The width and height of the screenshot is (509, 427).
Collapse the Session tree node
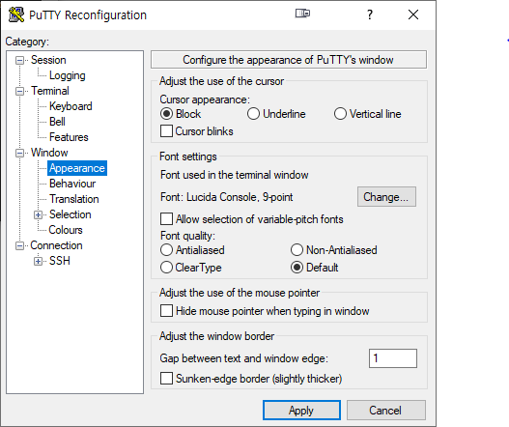tap(20, 60)
